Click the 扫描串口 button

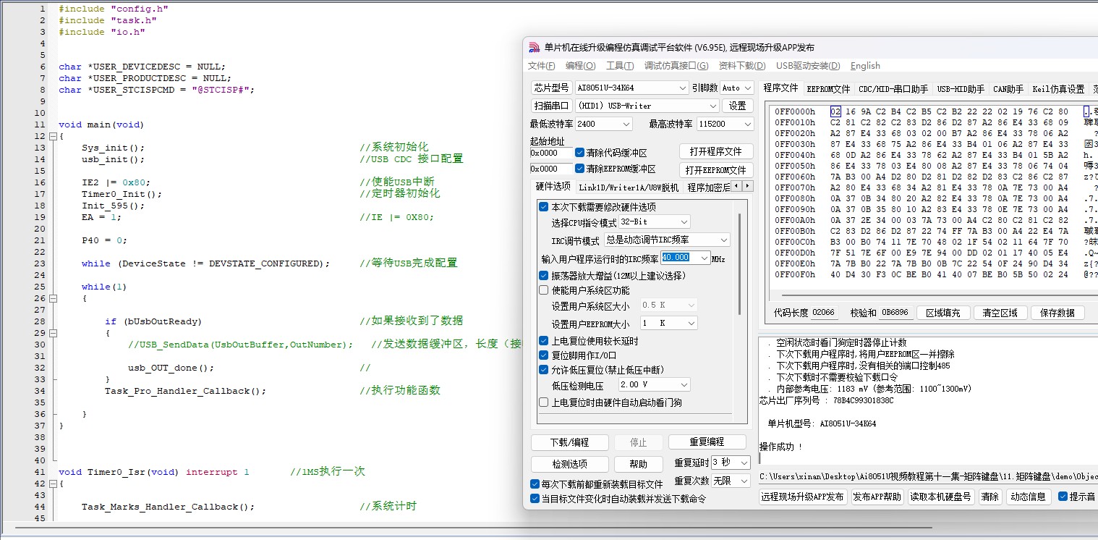551,106
